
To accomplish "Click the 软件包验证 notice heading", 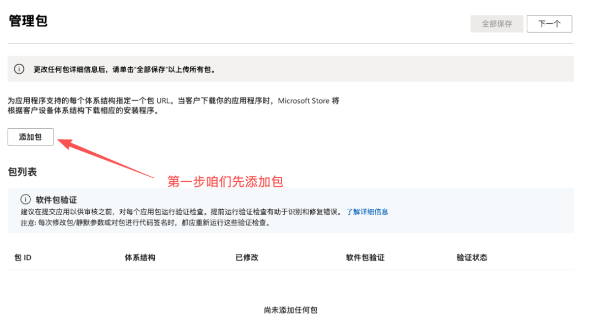I will click(x=56, y=199).
